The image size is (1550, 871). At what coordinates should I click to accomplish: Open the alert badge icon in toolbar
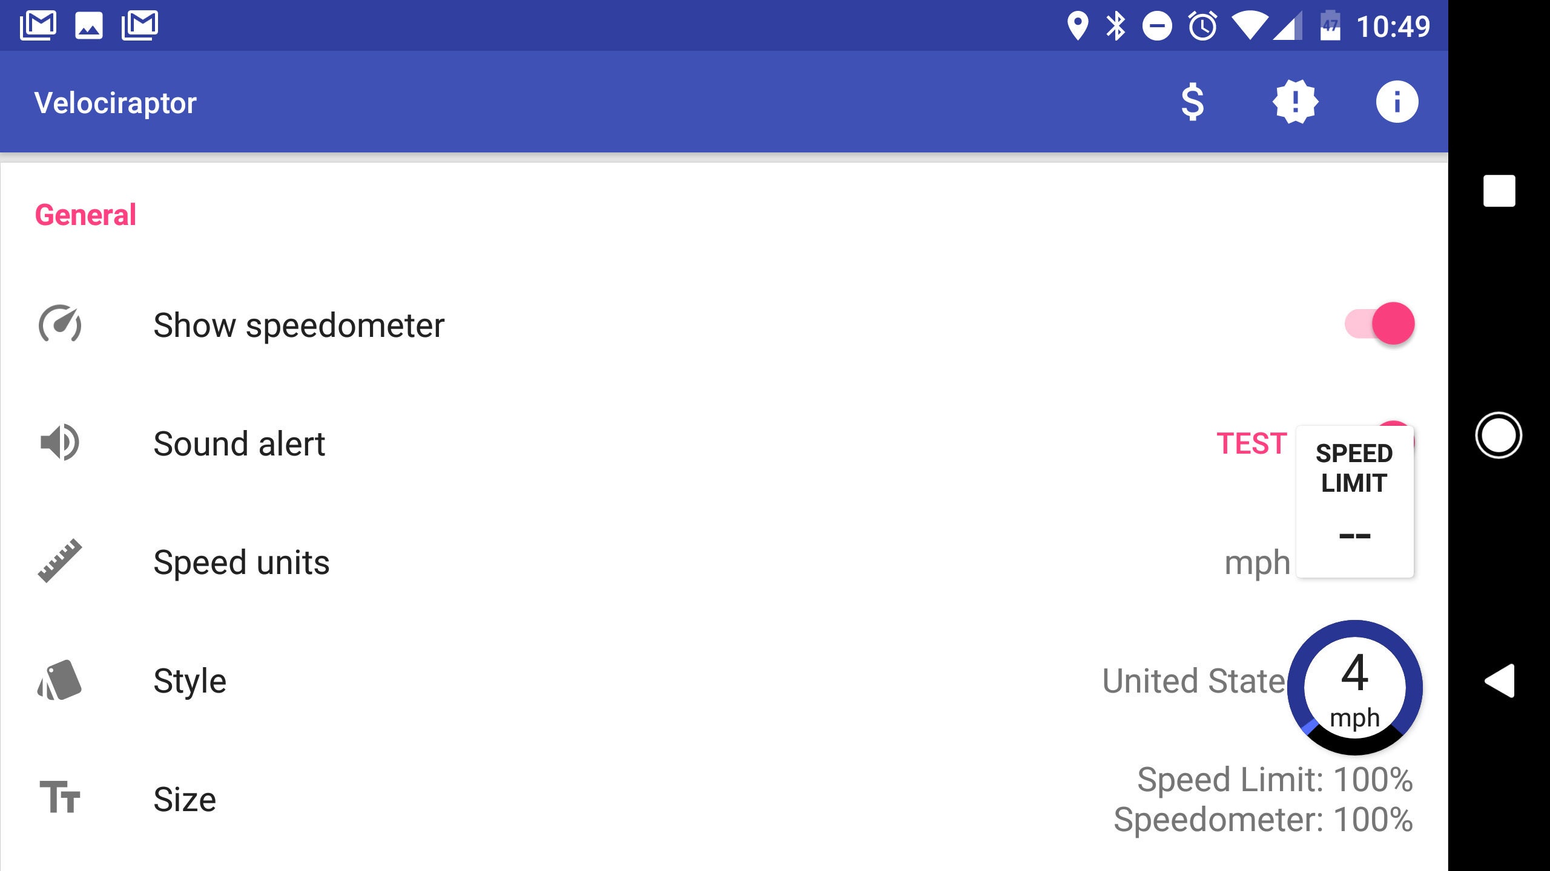click(1295, 102)
